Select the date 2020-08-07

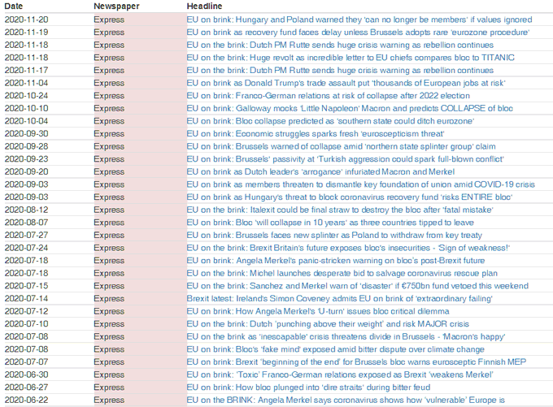coord(27,223)
